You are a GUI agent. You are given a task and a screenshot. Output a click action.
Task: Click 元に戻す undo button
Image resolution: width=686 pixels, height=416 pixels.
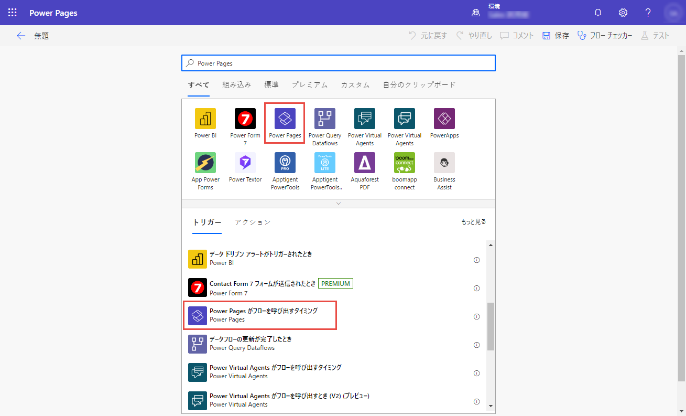428,36
